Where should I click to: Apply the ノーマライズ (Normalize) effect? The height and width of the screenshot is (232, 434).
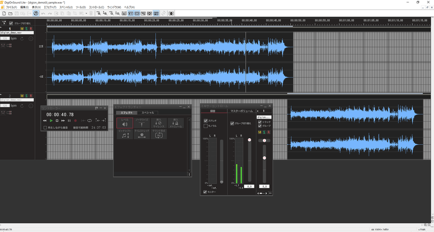(141, 123)
